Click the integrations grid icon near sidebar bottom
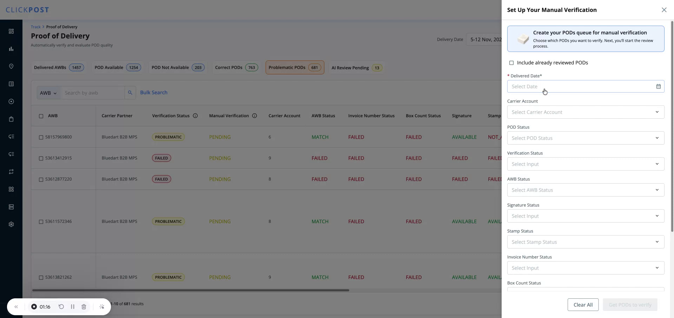This screenshot has width=674, height=318. [11, 189]
